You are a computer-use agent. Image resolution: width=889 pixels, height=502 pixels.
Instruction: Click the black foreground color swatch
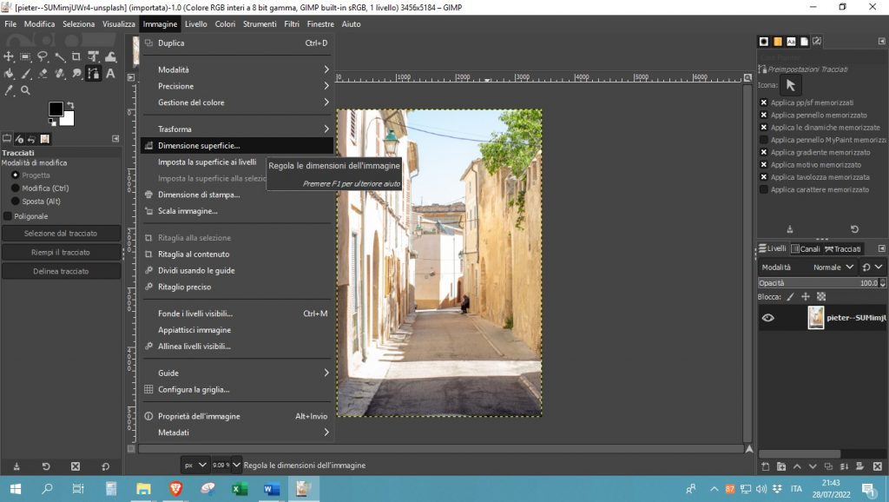click(56, 109)
